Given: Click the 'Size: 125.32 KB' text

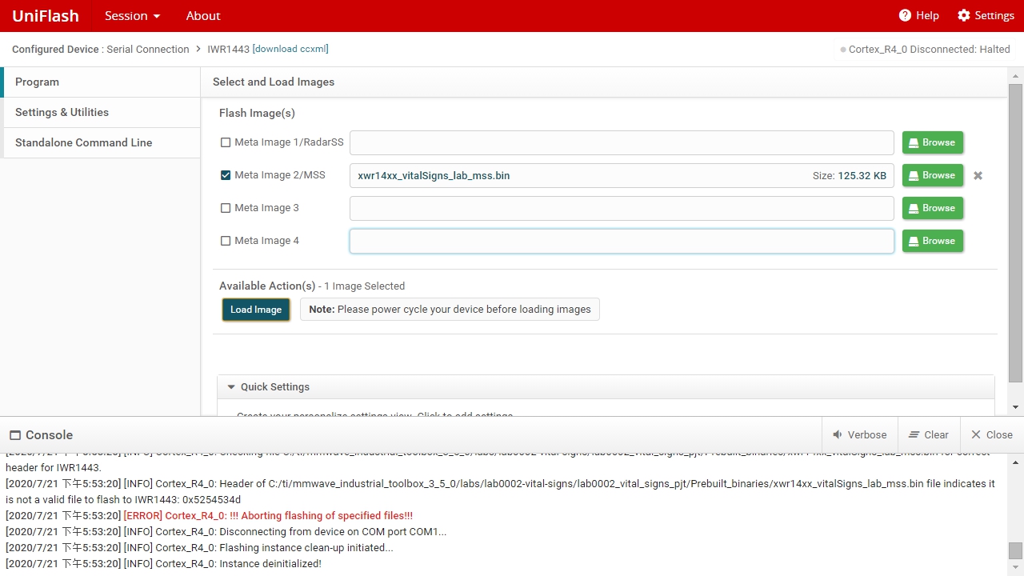Looking at the screenshot, I should click(x=850, y=175).
